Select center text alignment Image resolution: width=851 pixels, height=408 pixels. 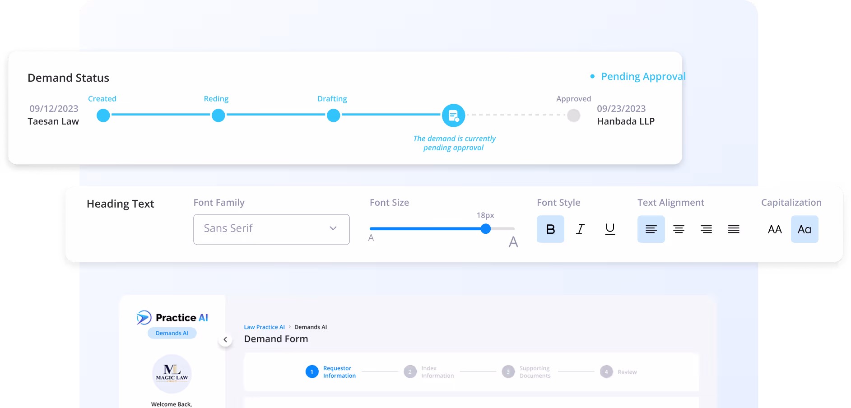click(679, 229)
